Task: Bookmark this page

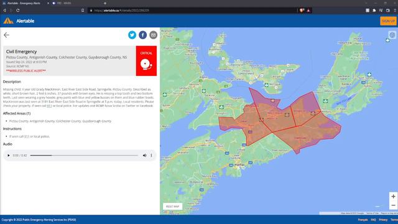Action: point(83,11)
